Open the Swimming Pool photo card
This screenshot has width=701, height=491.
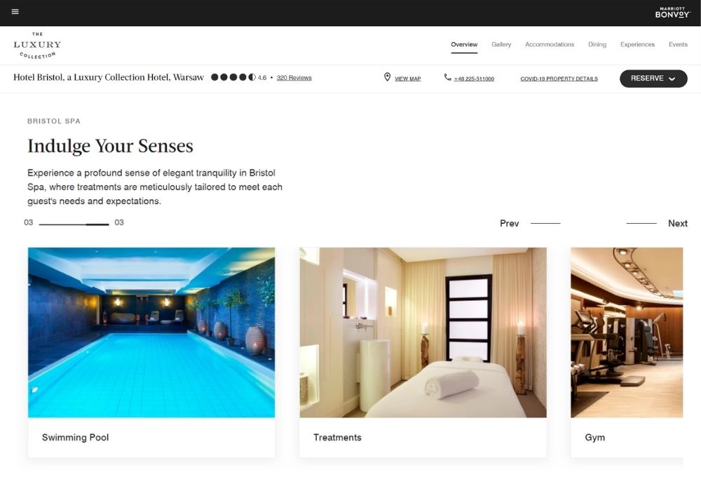pos(151,352)
